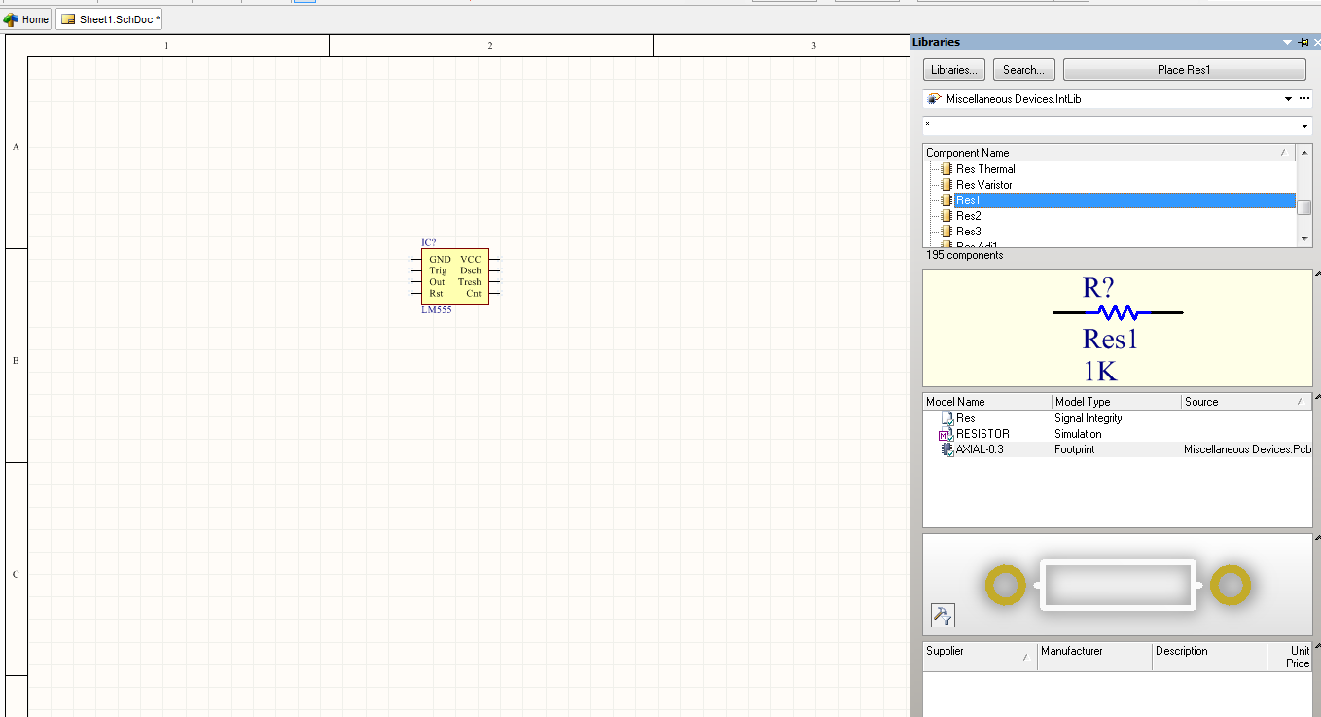Viewport: 1321px width, 717px height.
Task: Close the Libraries panel
Action: [1317, 42]
